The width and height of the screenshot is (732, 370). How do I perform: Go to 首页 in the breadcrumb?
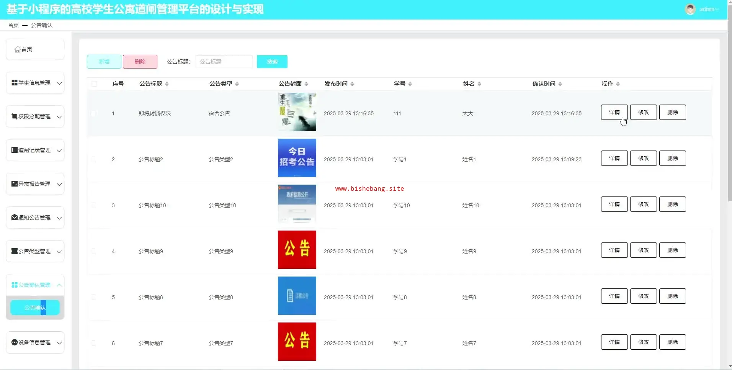point(13,25)
